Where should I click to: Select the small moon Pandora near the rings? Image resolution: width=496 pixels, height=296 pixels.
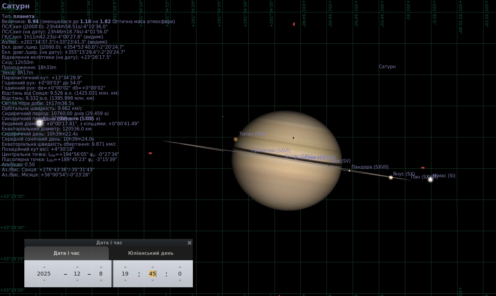[349, 171]
